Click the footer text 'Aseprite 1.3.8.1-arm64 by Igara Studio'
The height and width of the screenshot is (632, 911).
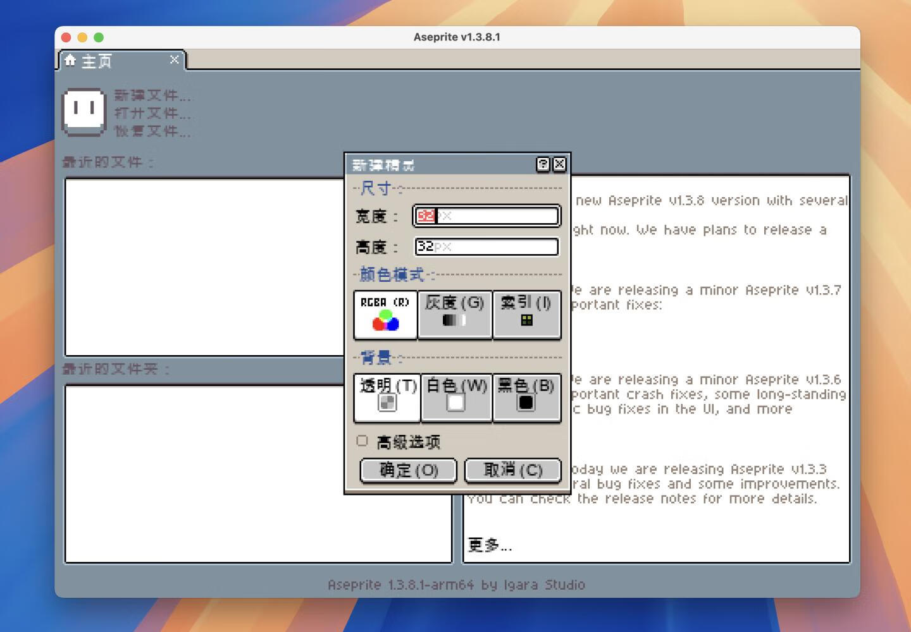coord(456,585)
